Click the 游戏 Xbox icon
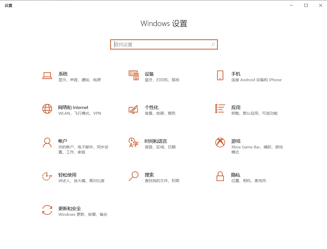The width and height of the screenshot is (327, 249). (x=220, y=143)
